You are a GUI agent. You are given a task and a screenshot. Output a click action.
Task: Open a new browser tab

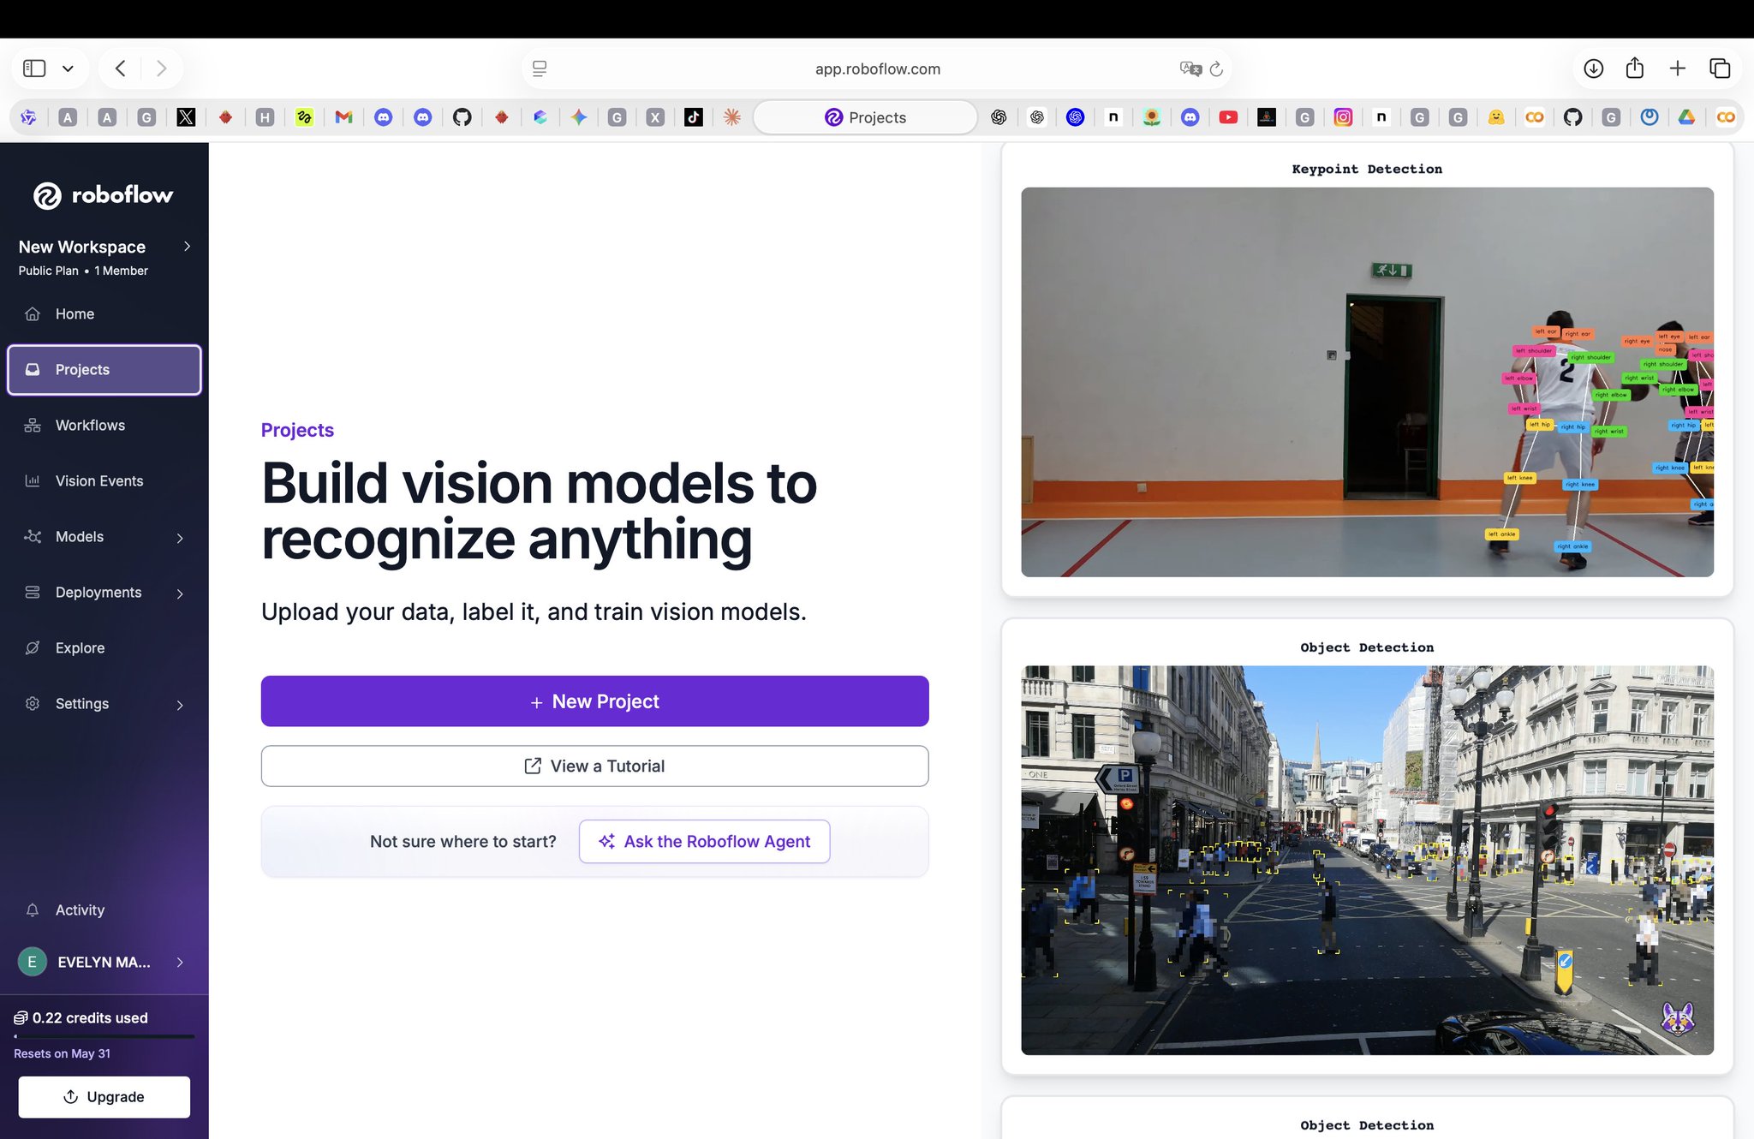click(1677, 69)
